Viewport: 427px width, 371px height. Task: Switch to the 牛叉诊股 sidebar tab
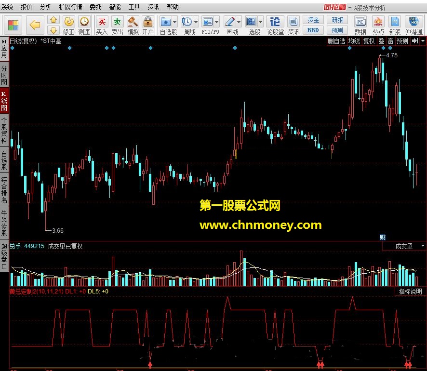4,223
